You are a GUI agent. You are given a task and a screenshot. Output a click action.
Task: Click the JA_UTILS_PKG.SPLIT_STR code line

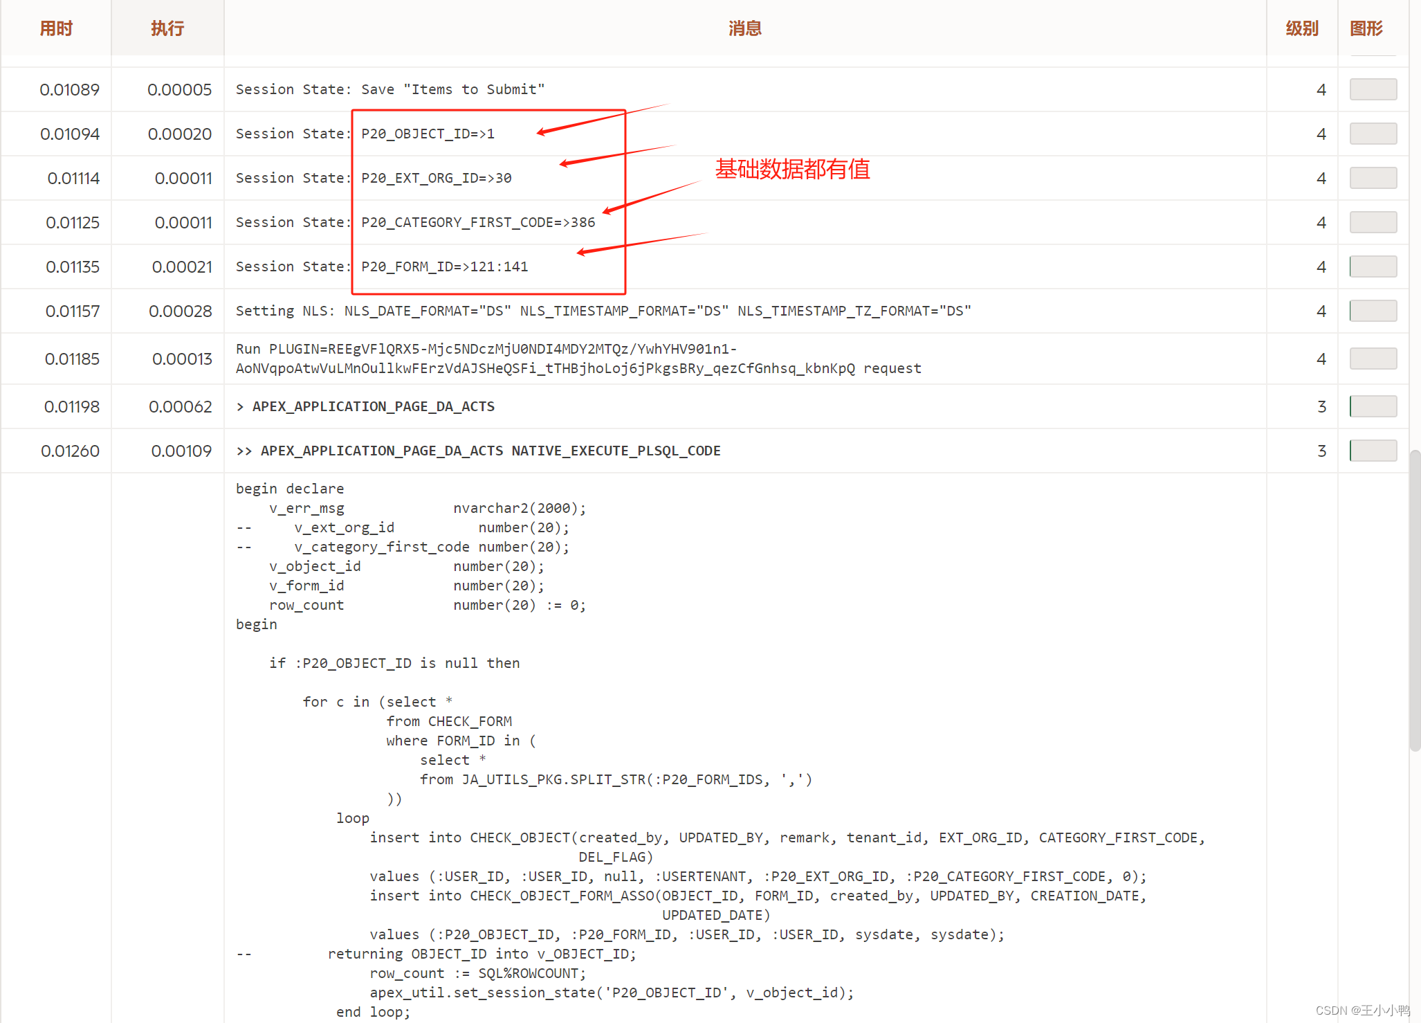(616, 779)
